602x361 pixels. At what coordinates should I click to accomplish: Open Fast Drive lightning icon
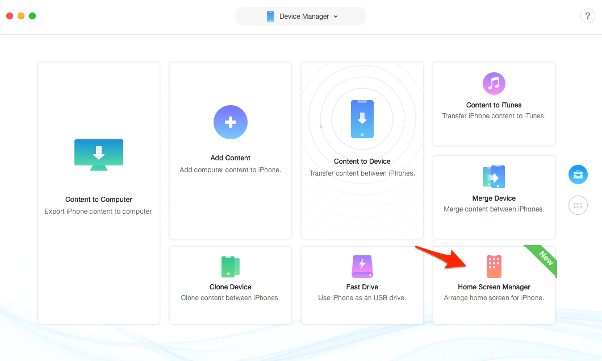click(x=362, y=266)
